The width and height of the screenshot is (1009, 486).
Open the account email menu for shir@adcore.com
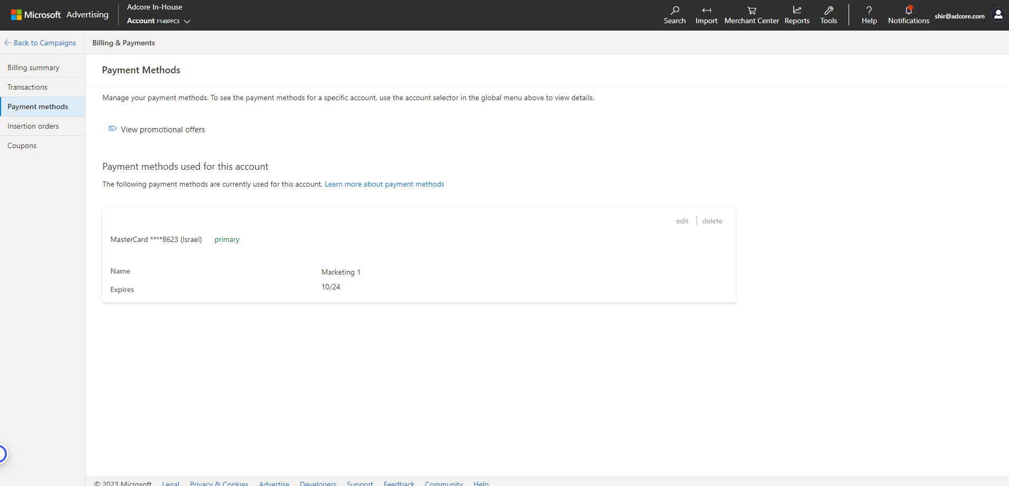pos(959,15)
